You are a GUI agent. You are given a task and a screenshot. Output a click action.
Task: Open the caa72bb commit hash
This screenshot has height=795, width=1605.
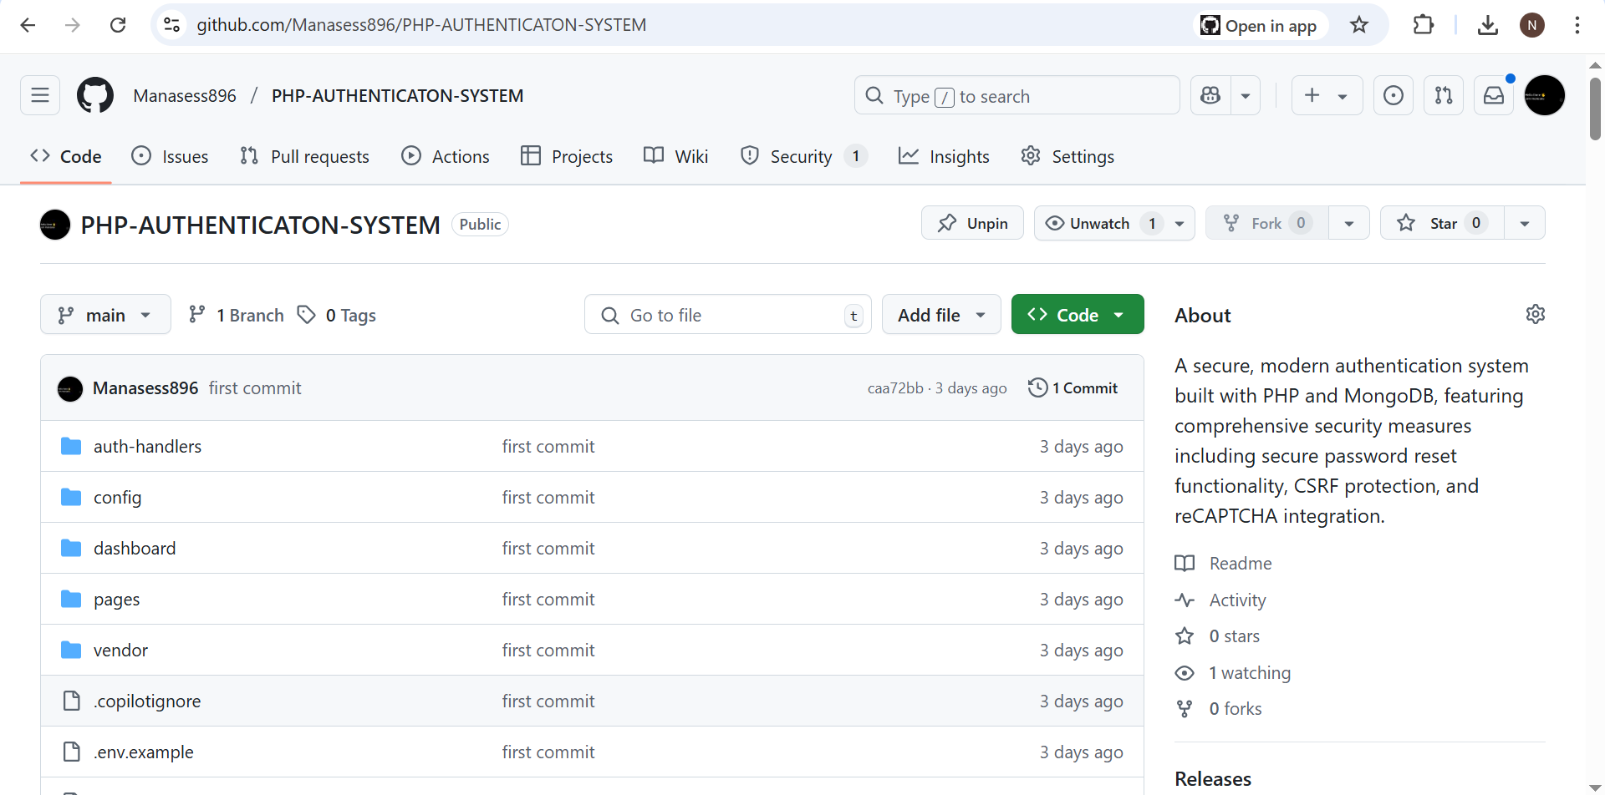click(895, 388)
